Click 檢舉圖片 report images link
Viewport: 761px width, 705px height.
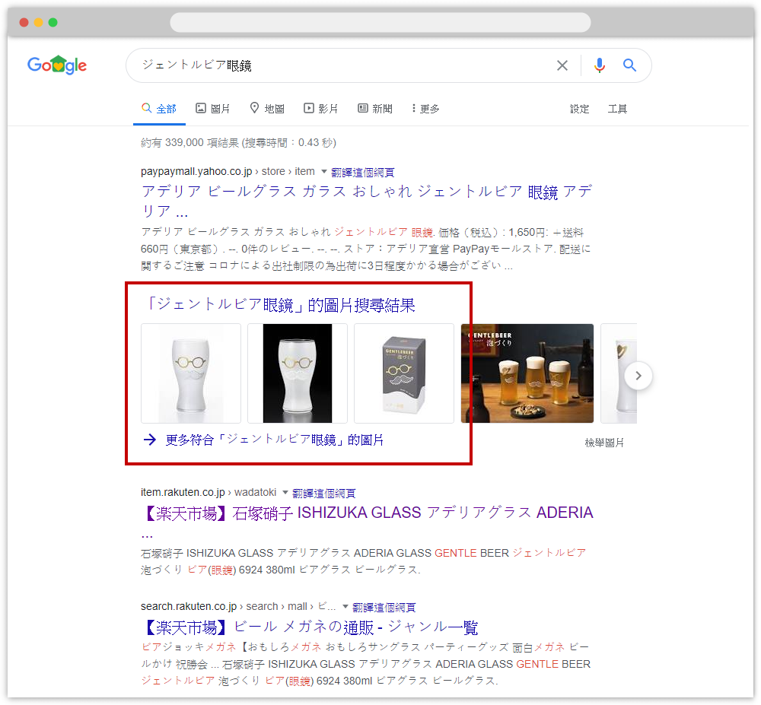click(604, 443)
